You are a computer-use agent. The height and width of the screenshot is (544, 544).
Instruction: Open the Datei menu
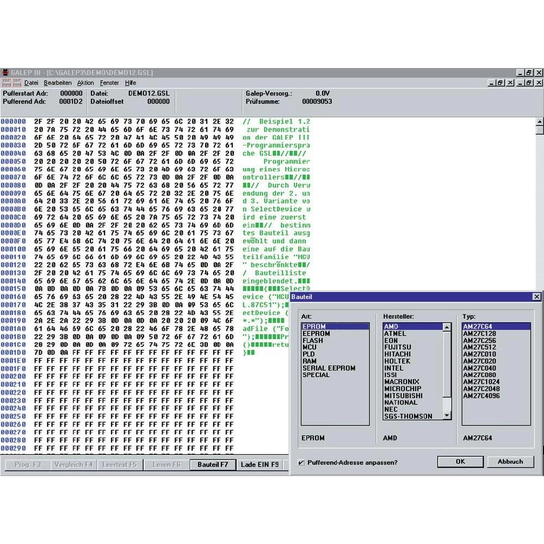point(31,83)
